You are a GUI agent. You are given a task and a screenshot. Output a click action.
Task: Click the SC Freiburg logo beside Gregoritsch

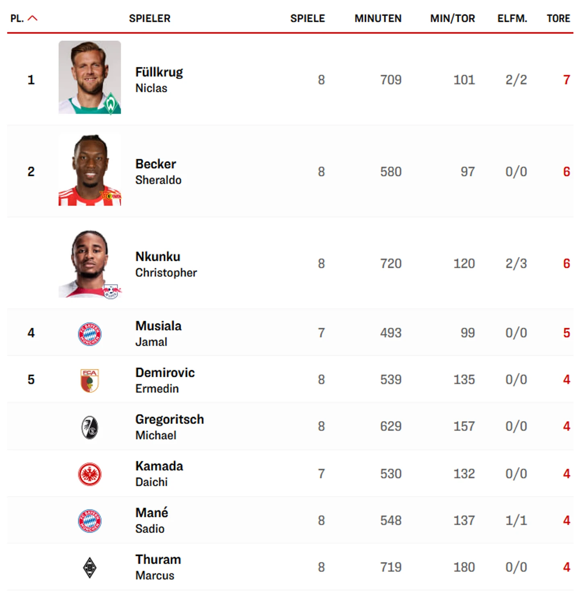[89, 427]
